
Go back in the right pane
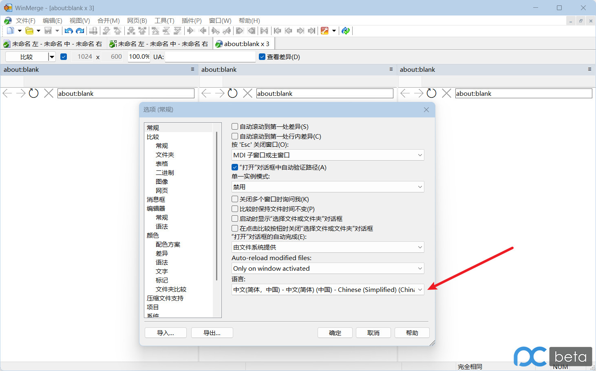(x=405, y=93)
